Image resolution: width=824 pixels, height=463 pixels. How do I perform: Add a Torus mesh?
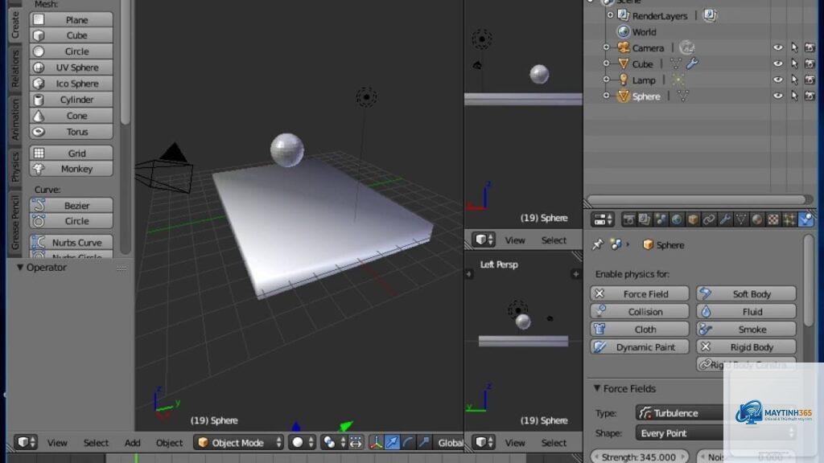(71, 132)
